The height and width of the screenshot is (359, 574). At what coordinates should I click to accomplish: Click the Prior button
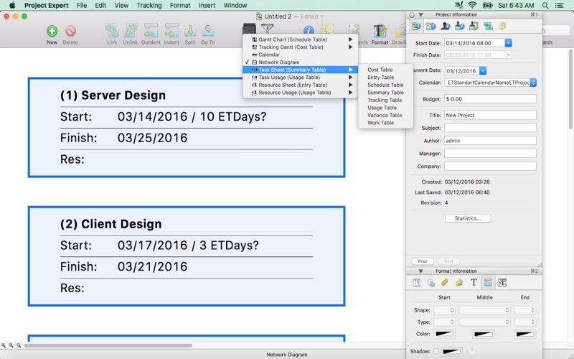[x=422, y=261]
